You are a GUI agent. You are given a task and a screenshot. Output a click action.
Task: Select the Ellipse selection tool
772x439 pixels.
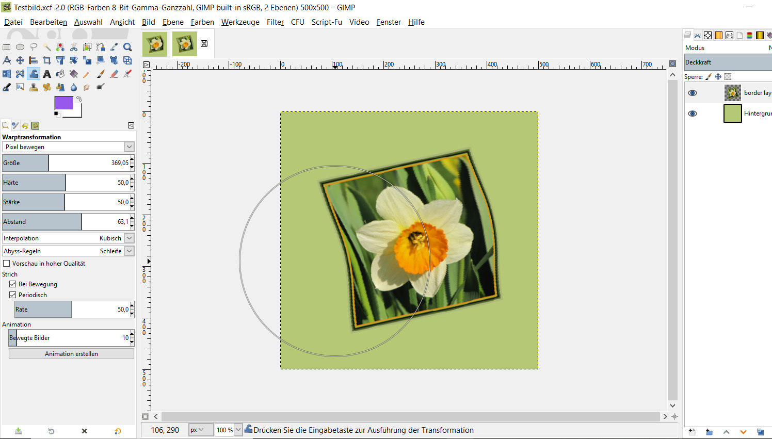pos(20,47)
